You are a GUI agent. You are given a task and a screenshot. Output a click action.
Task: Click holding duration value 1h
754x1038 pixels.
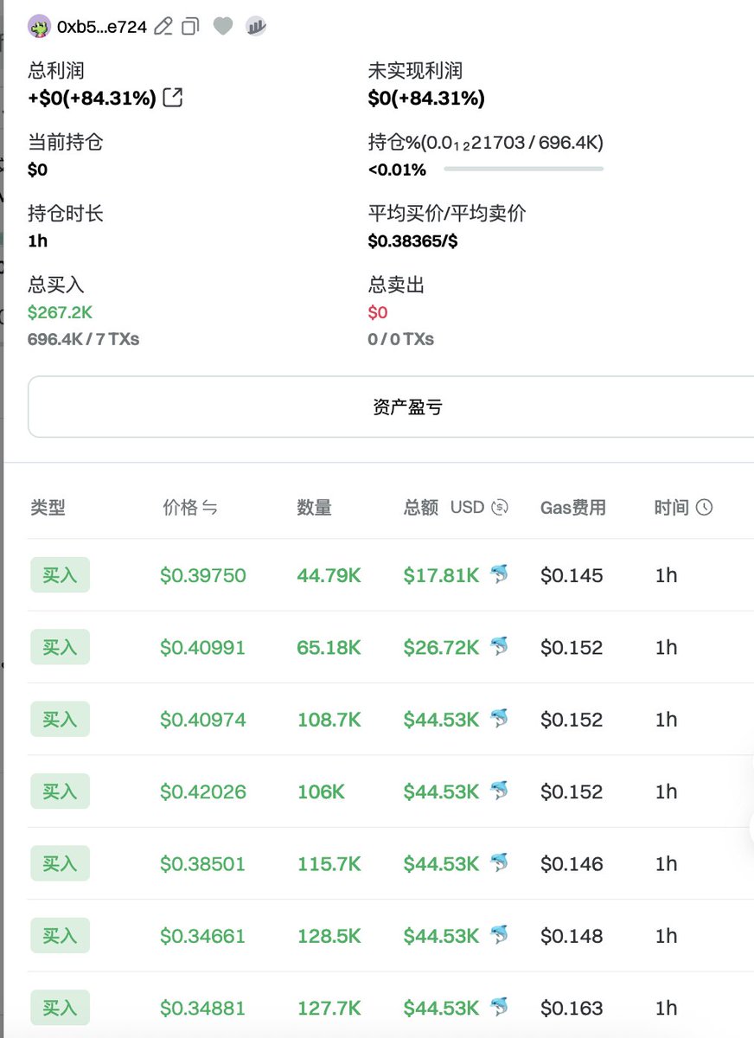pos(38,241)
